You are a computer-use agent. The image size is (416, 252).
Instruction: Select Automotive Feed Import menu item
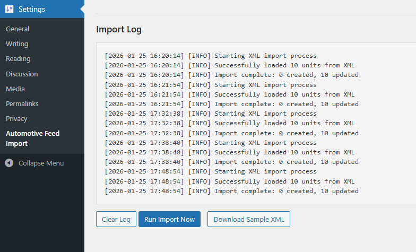(x=32, y=138)
